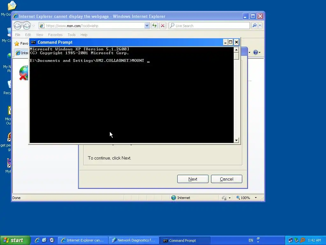
Task: Launch Outlook Express from Quick Launch
Action: pos(45,240)
